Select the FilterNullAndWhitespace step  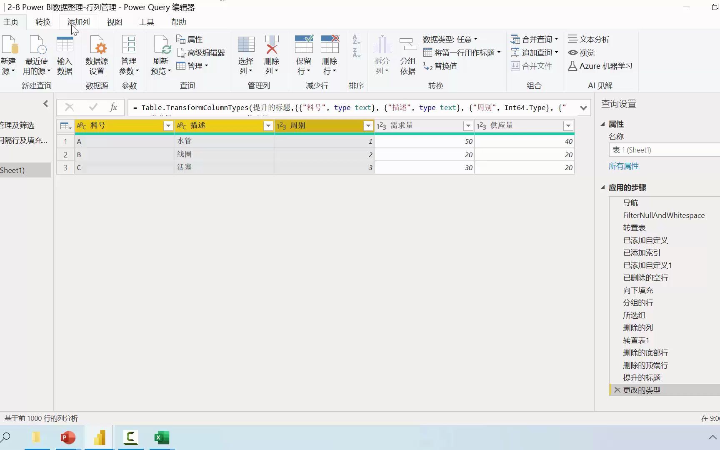(x=664, y=215)
